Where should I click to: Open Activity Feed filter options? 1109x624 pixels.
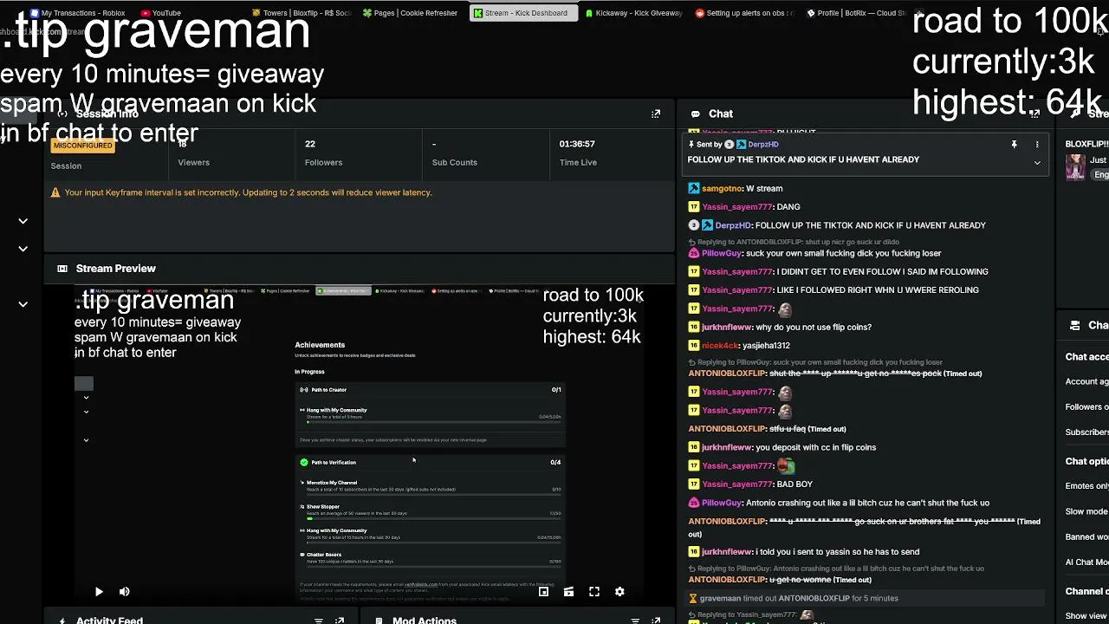319,621
